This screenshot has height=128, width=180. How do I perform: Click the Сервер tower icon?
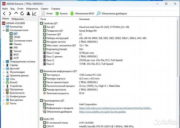pyautogui.click(x=7, y=65)
